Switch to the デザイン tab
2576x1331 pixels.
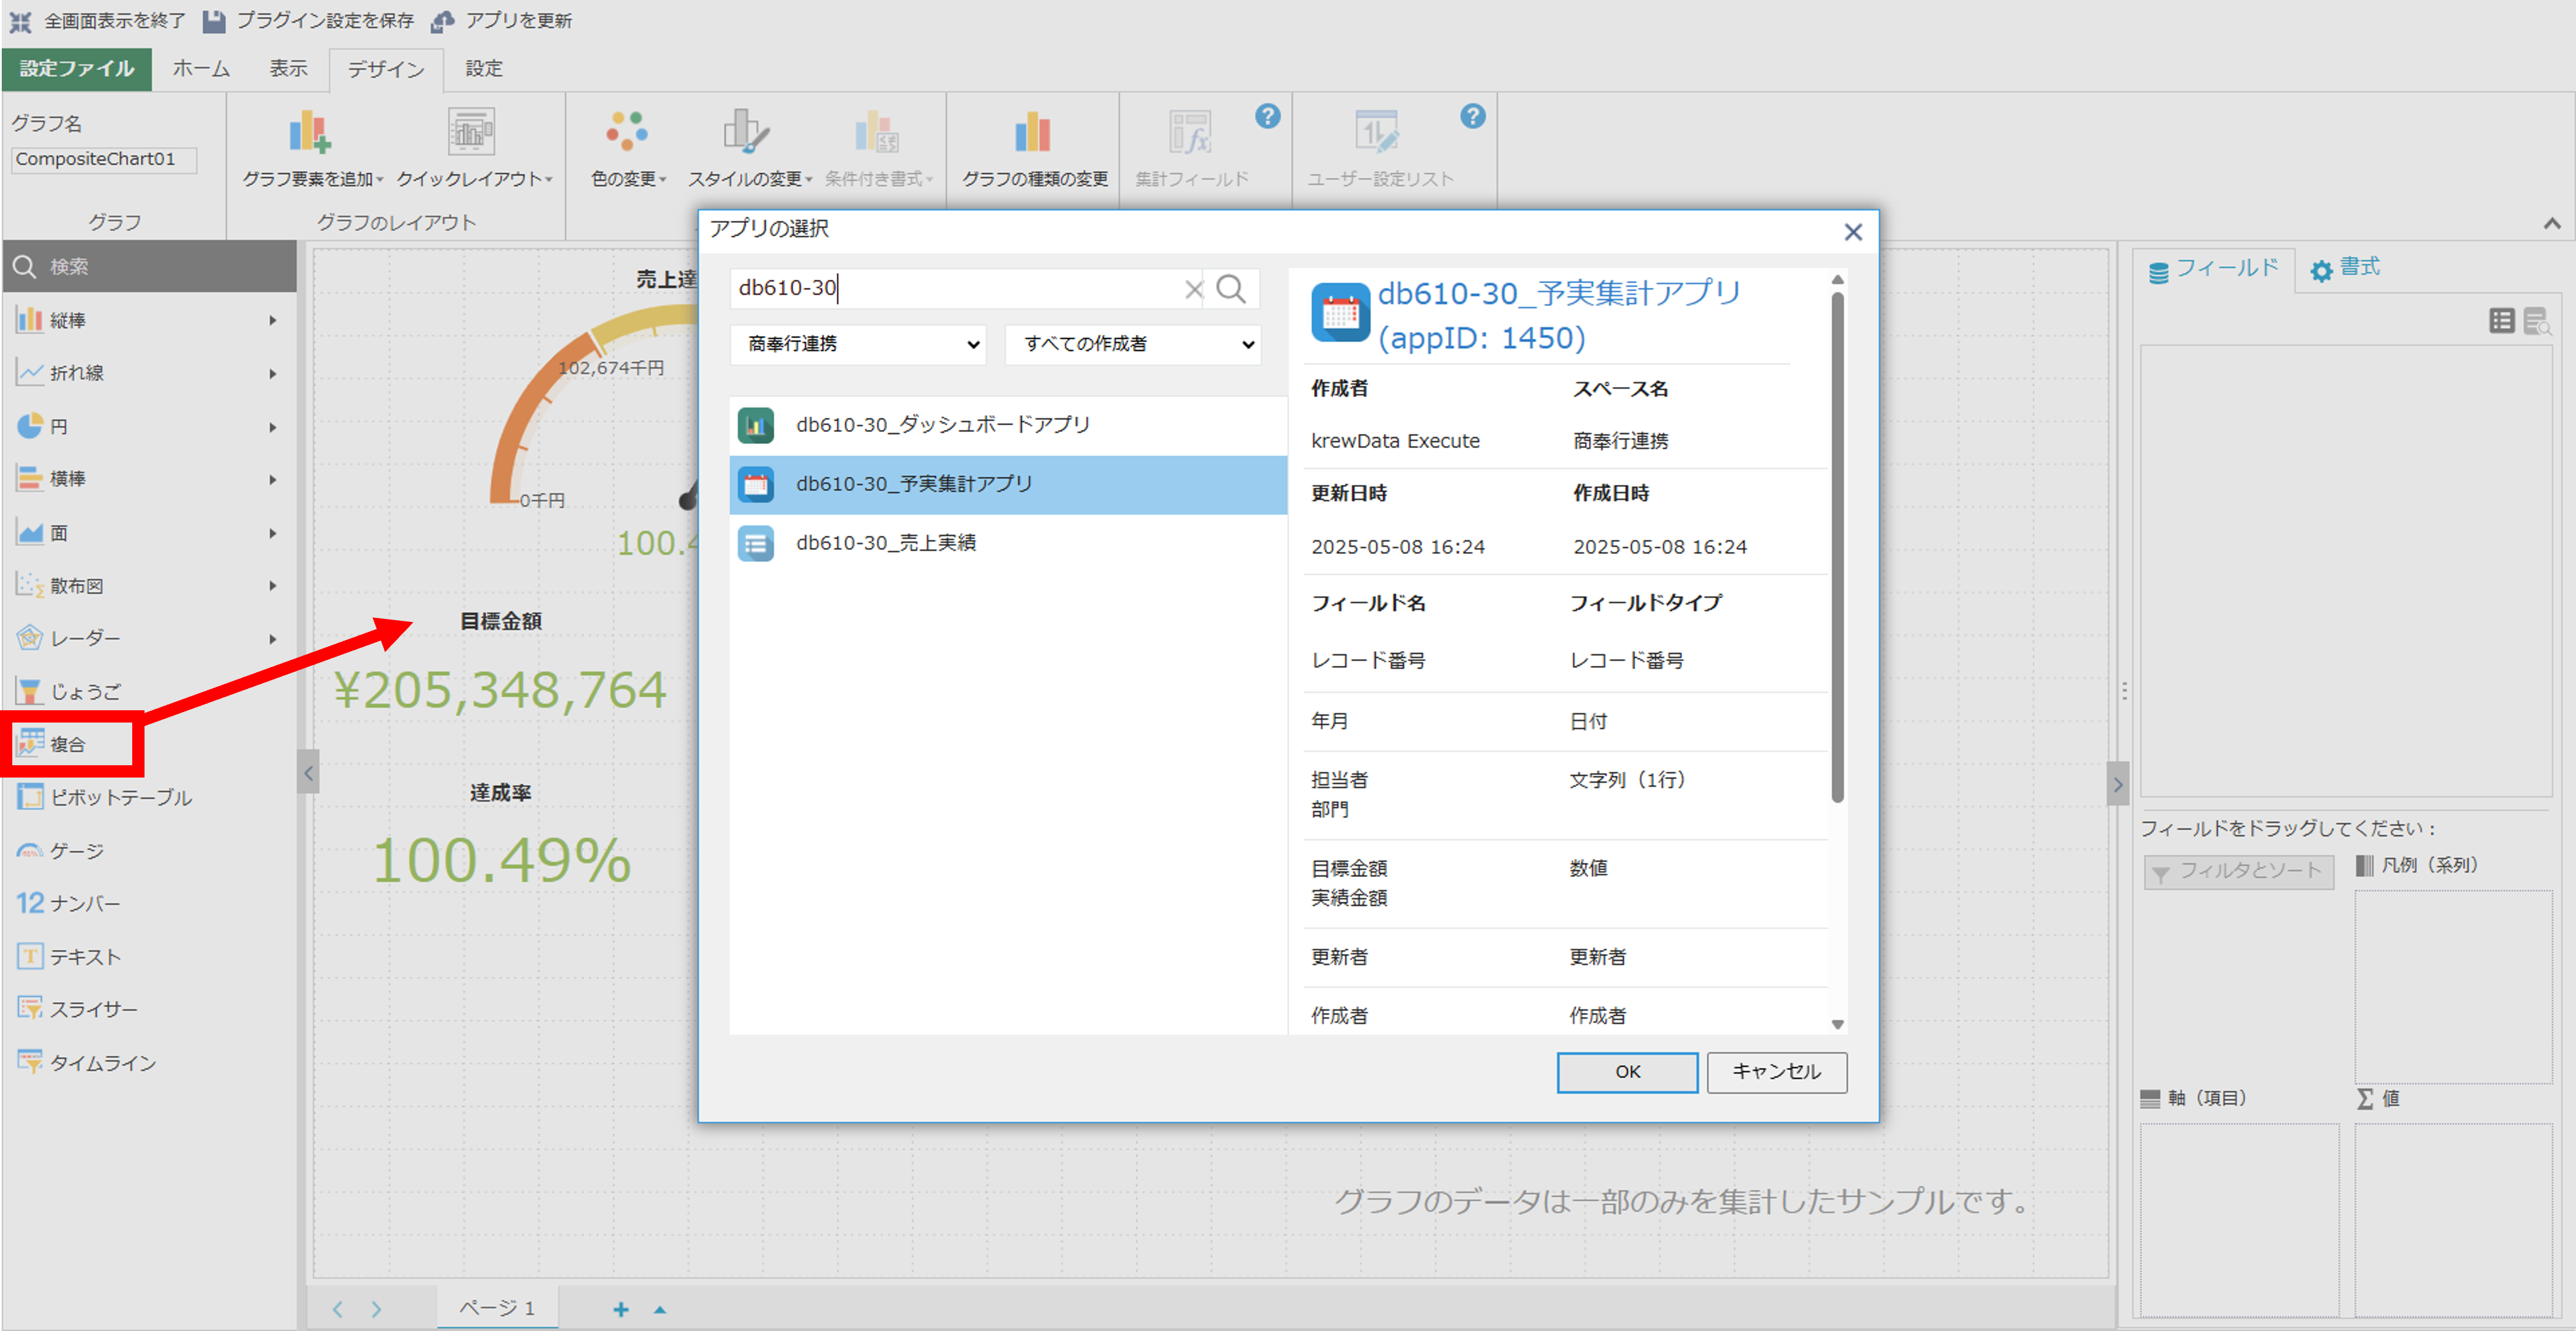(386, 69)
